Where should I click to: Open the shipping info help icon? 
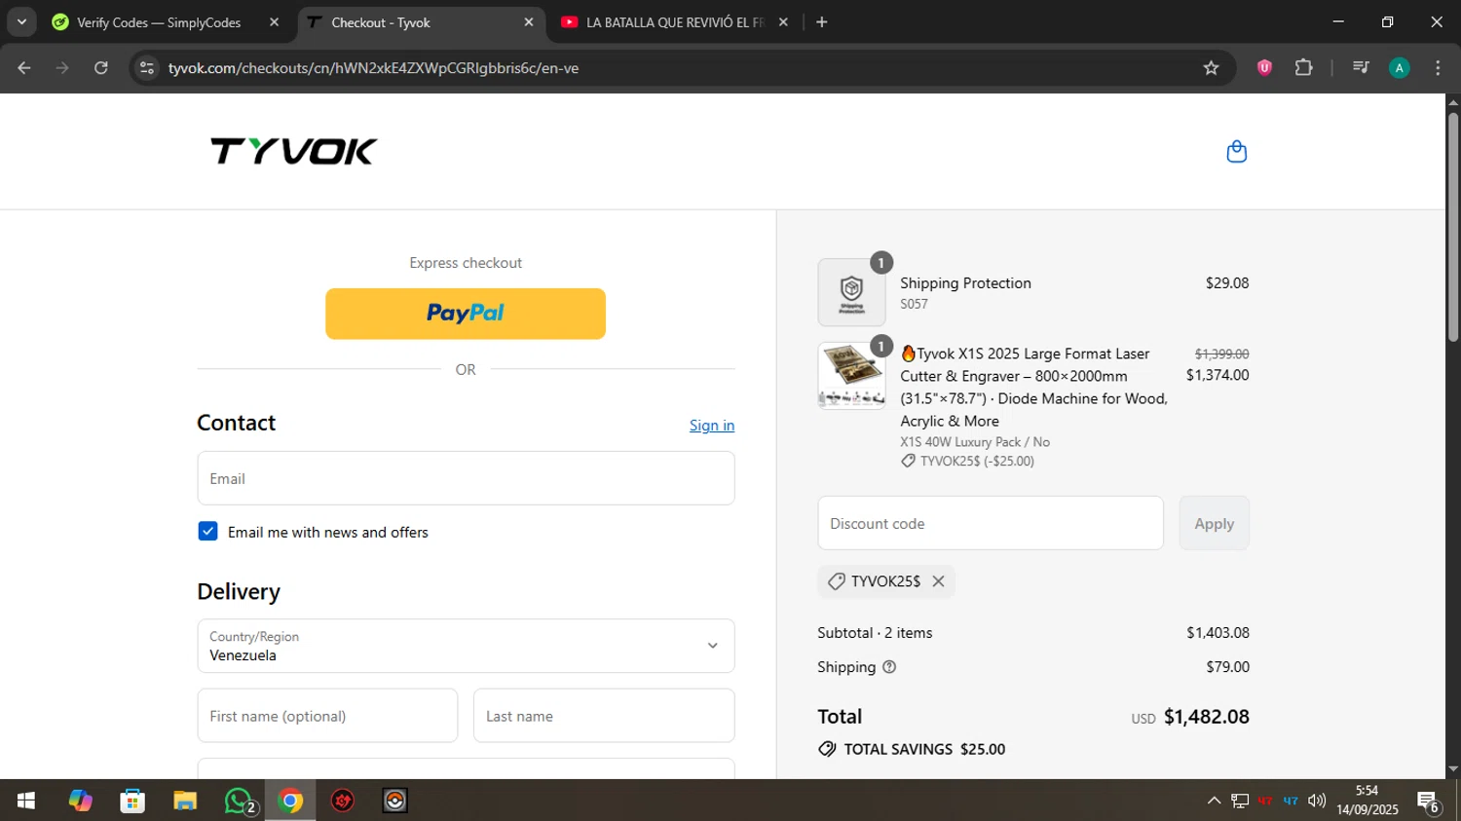click(x=888, y=667)
